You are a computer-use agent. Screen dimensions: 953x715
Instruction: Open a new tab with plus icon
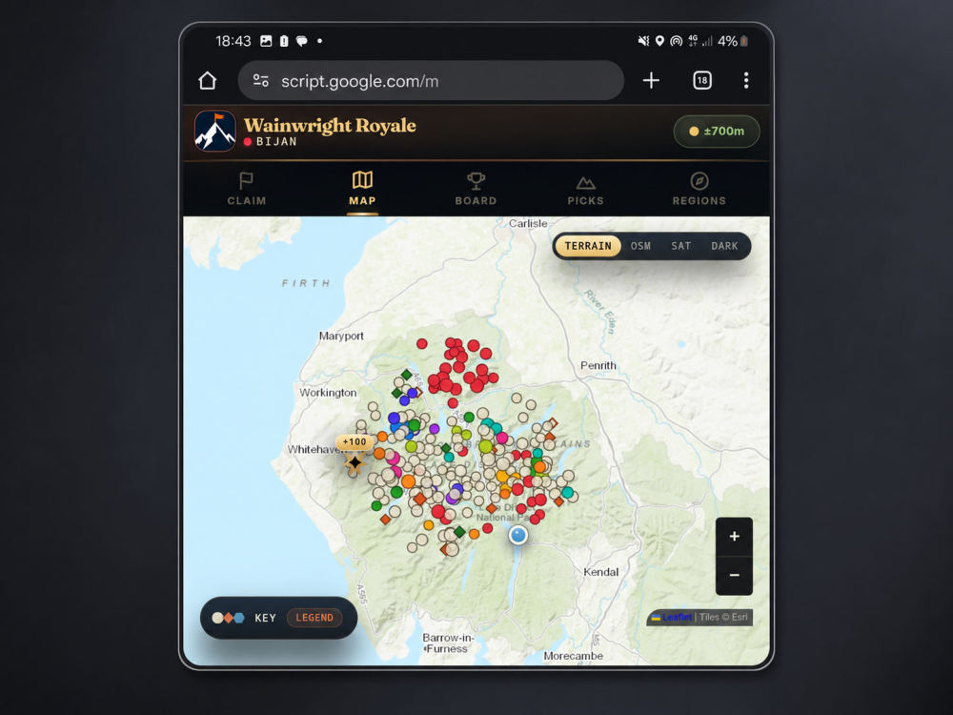click(651, 80)
